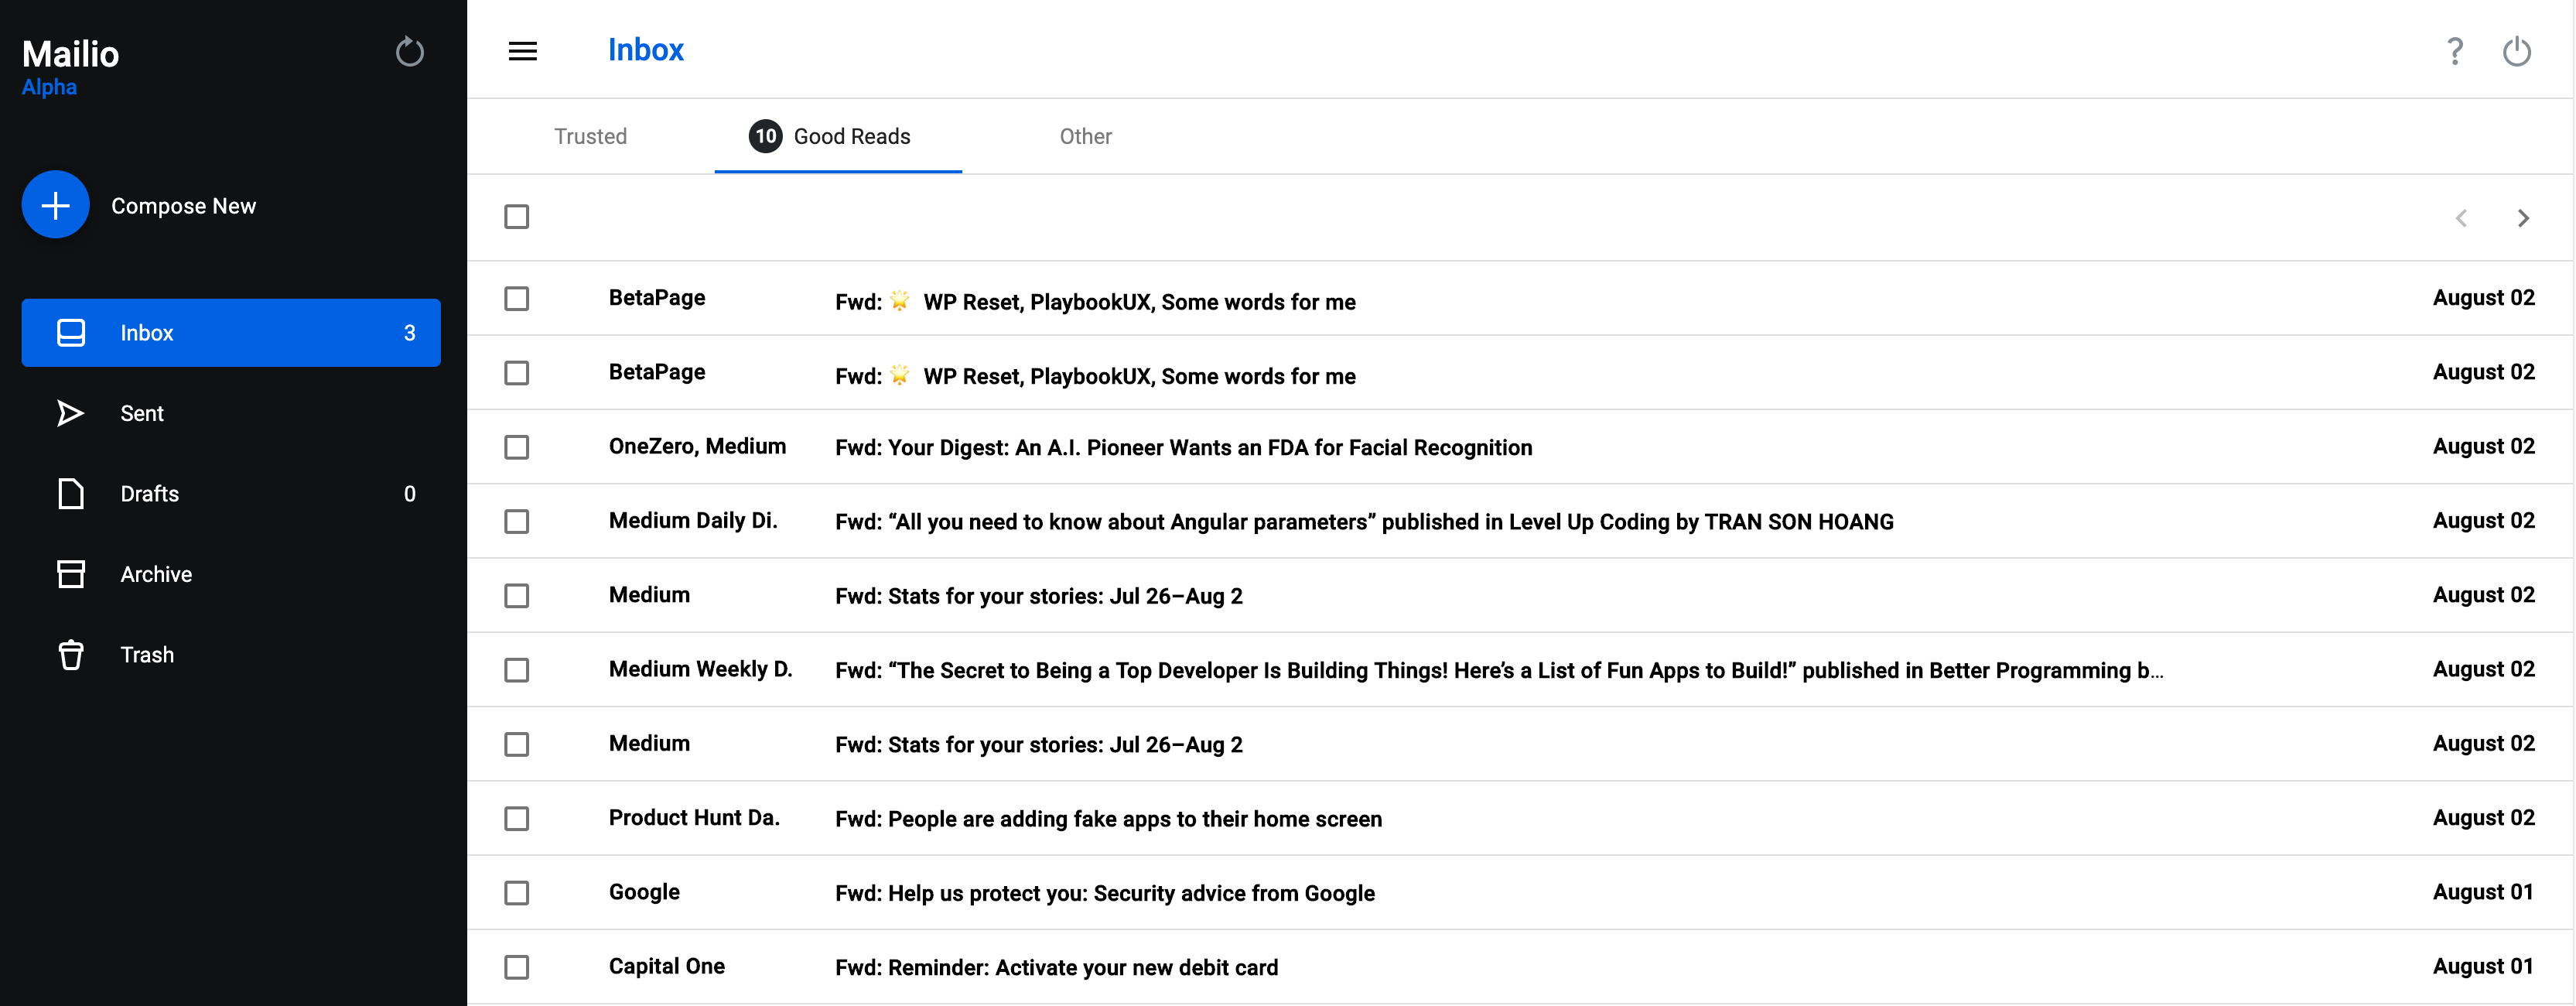Switch to the Other tab
Image resolution: width=2576 pixels, height=1006 pixels.
1085,136
